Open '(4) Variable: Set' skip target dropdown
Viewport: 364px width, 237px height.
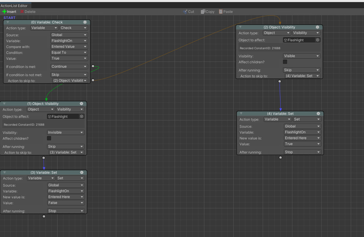coord(303,76)
